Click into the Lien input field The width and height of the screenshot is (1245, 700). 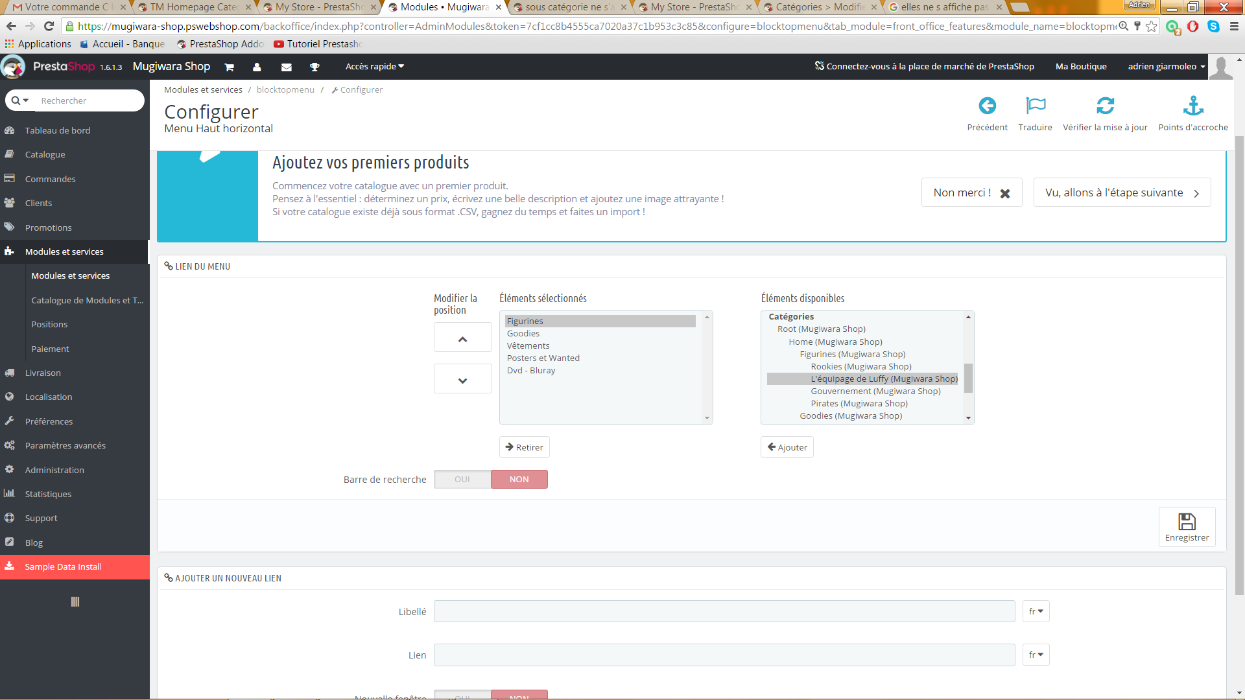point(724,655)
